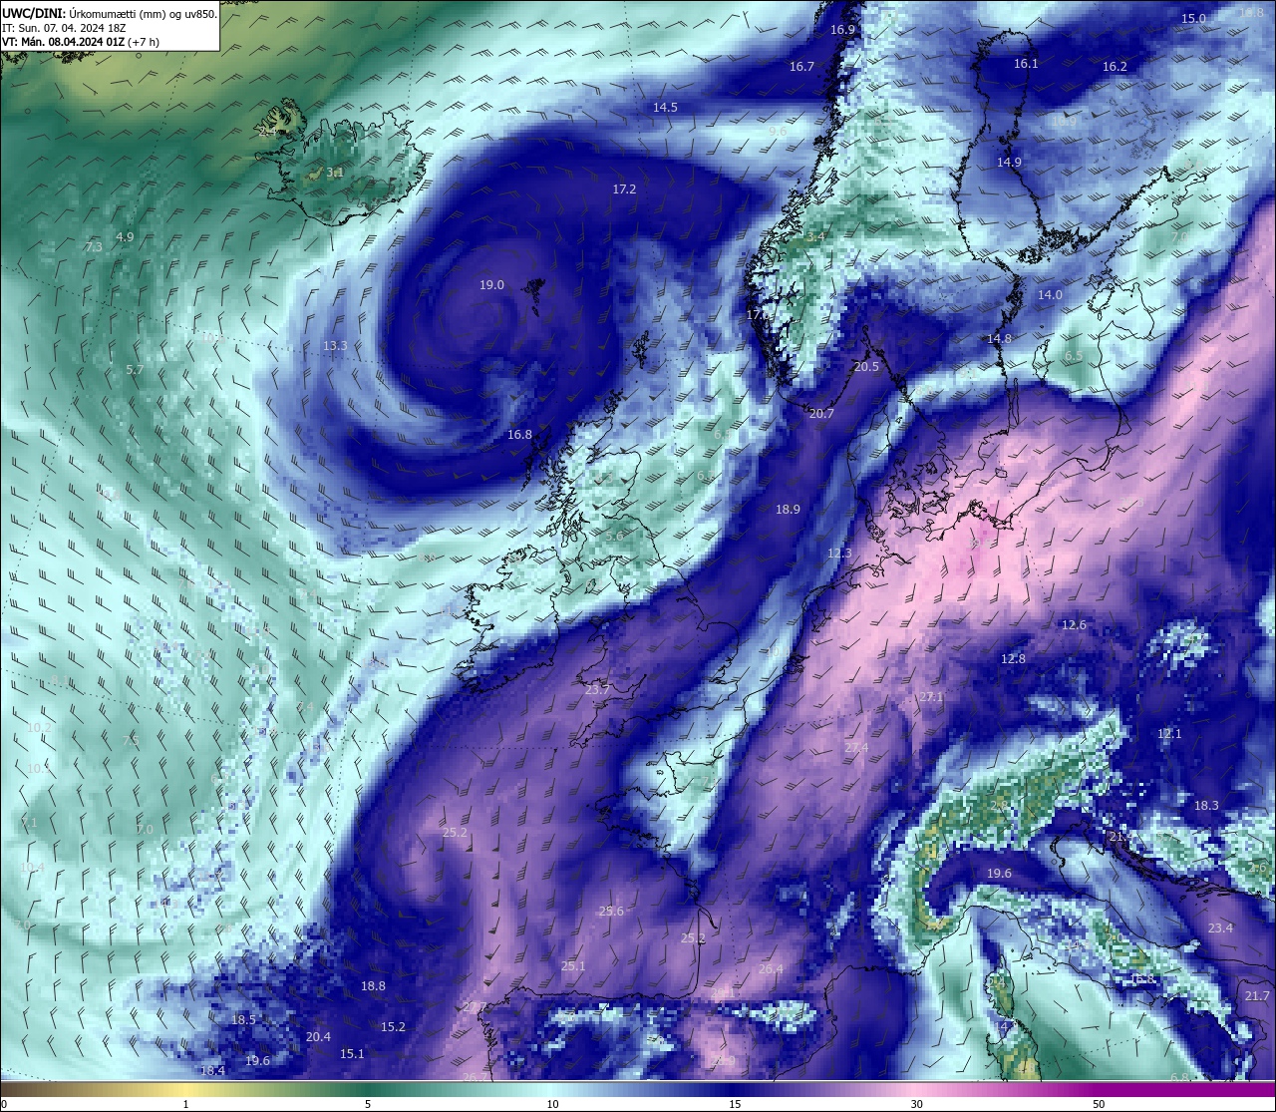Click the 5.7 map value
The width and height of the screenshot is (1276, 1112).
pyautogui.click(x=135, y=370)
